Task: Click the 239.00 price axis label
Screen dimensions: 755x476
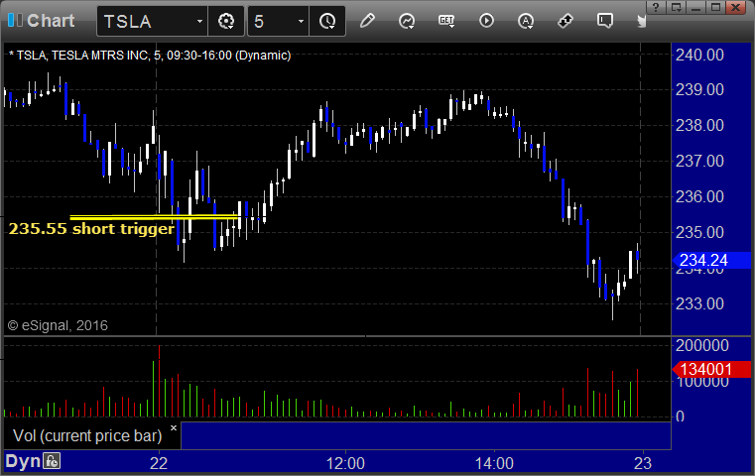Action: pos(699,89)
